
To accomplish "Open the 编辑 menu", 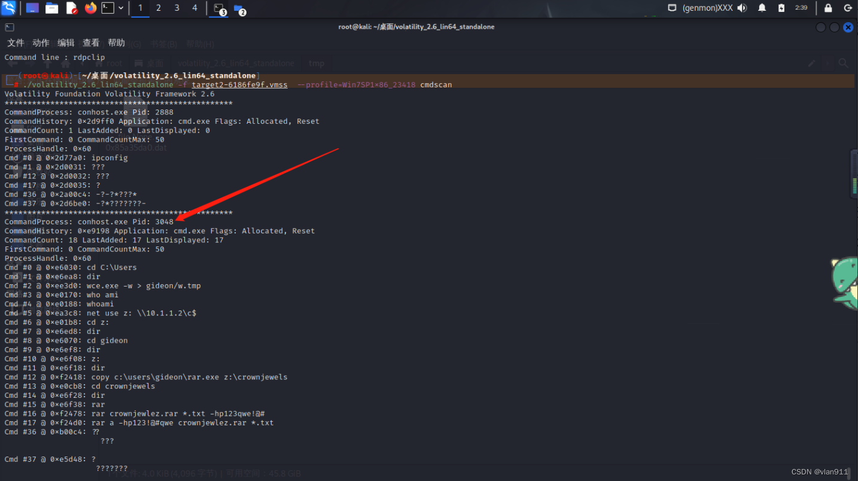I will pyautogui.click(x=66, y=42).
